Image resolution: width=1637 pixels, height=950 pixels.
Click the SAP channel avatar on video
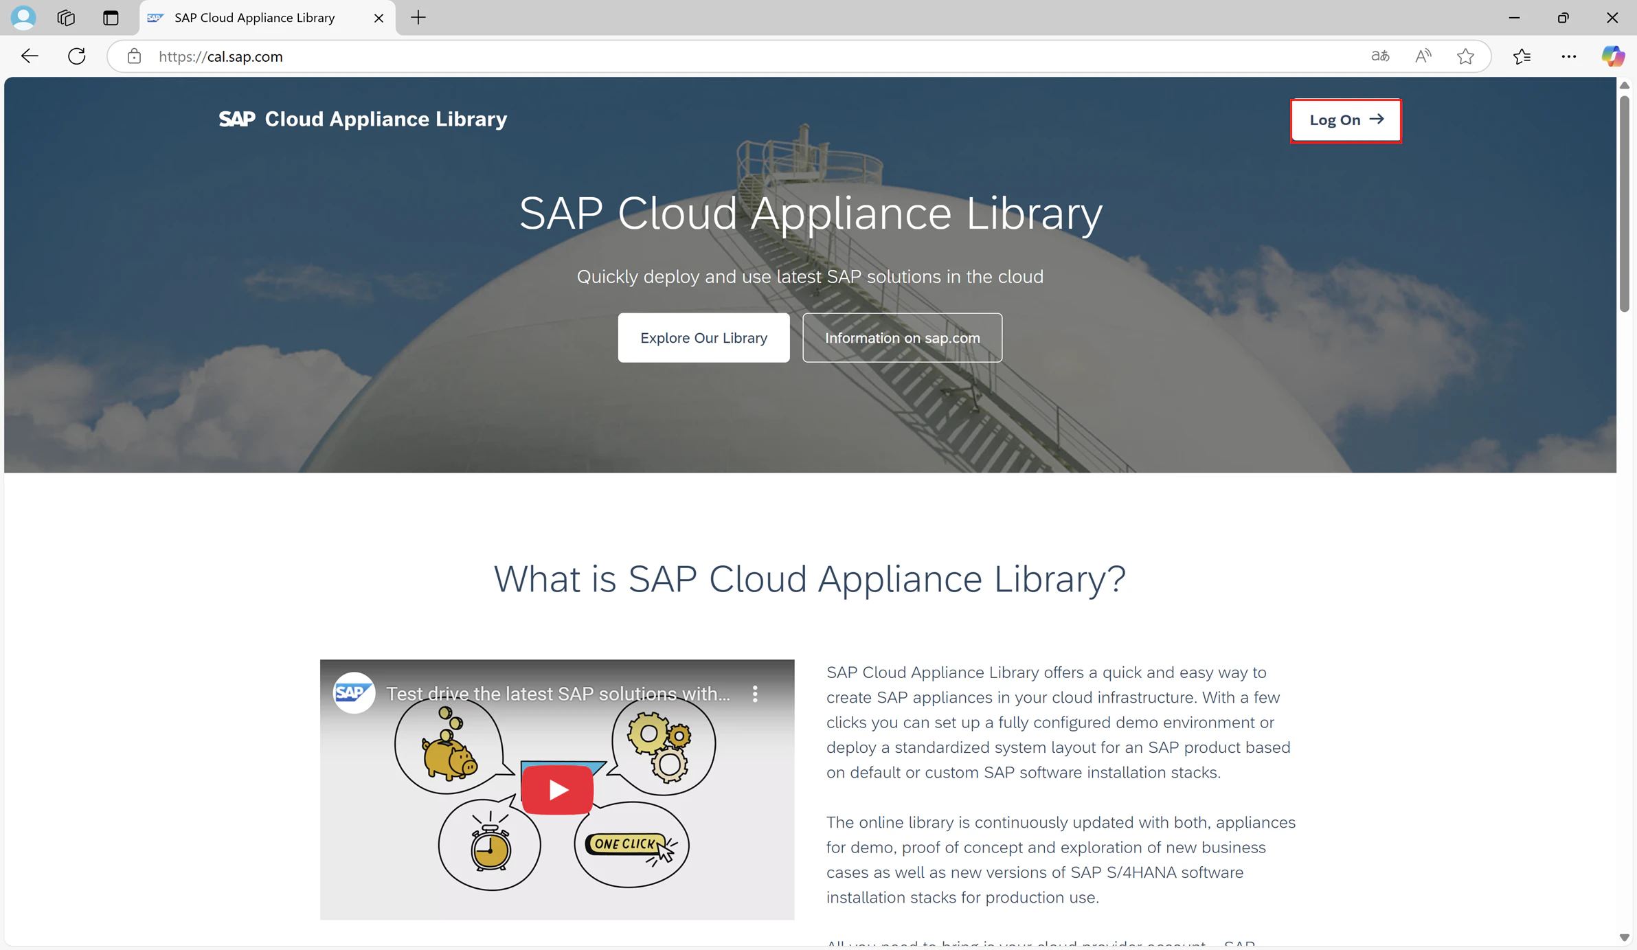(354, 693)
